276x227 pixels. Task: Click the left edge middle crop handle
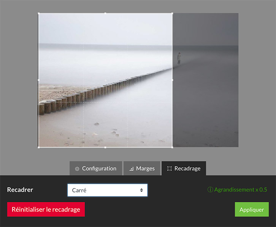coord(38,80)
